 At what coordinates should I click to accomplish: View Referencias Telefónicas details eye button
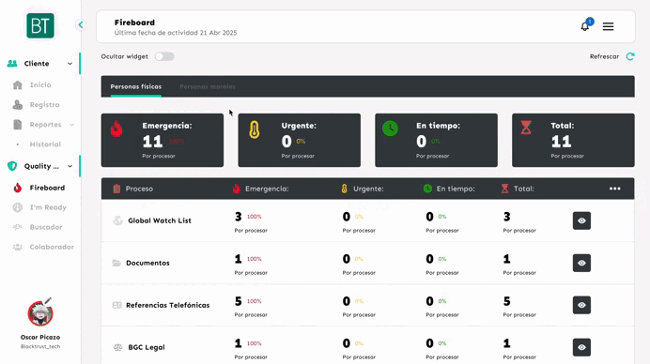581,305
